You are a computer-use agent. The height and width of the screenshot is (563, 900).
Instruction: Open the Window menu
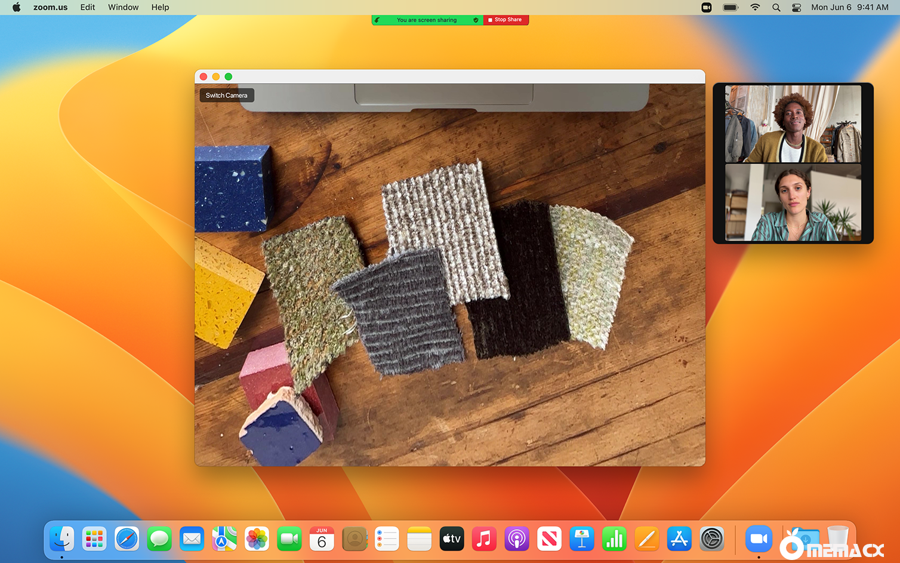pyautogui.click(x=123, y=7)
